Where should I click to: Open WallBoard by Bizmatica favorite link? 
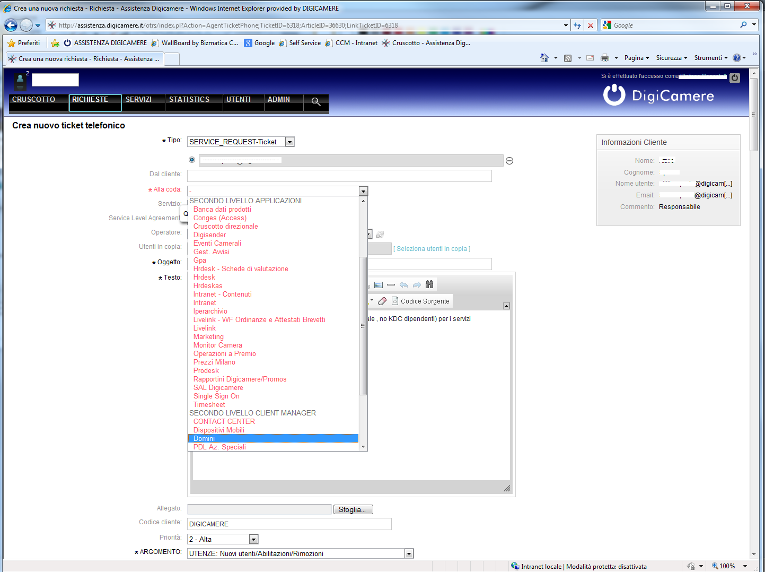[x=195, y=43]
